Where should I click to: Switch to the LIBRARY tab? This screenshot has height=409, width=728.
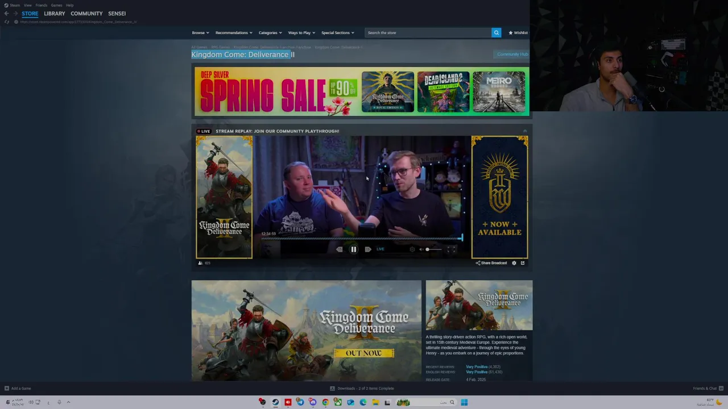point(55,13)
